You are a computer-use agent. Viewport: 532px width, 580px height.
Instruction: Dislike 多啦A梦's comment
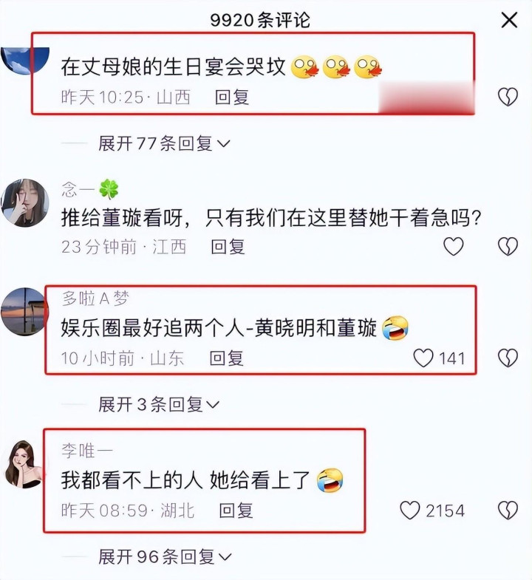(x=508, y=358)
